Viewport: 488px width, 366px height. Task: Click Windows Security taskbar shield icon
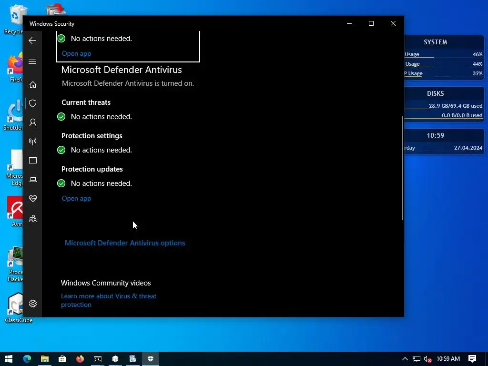point(151,359)
